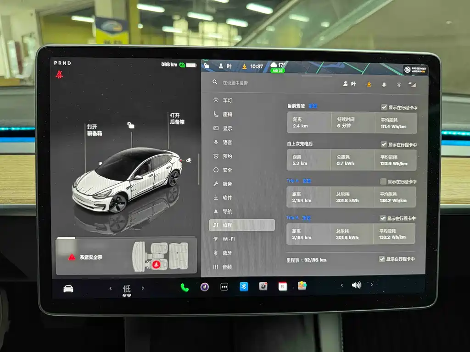Open the calendar app icon

282,286
